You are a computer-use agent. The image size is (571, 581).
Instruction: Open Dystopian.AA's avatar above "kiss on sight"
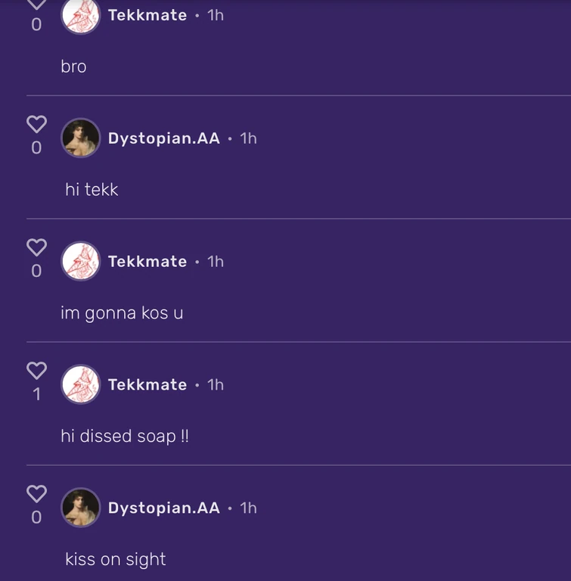(80, 508)
